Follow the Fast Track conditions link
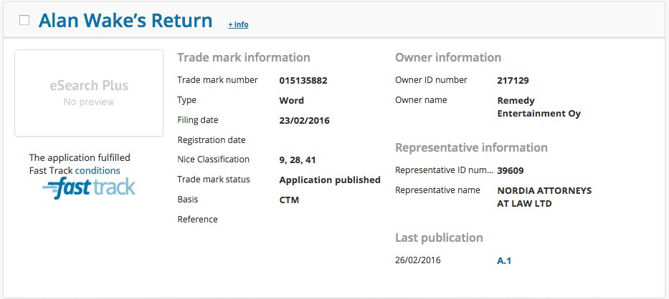This screenshot has height=299, width=669. tap(98, 170)
